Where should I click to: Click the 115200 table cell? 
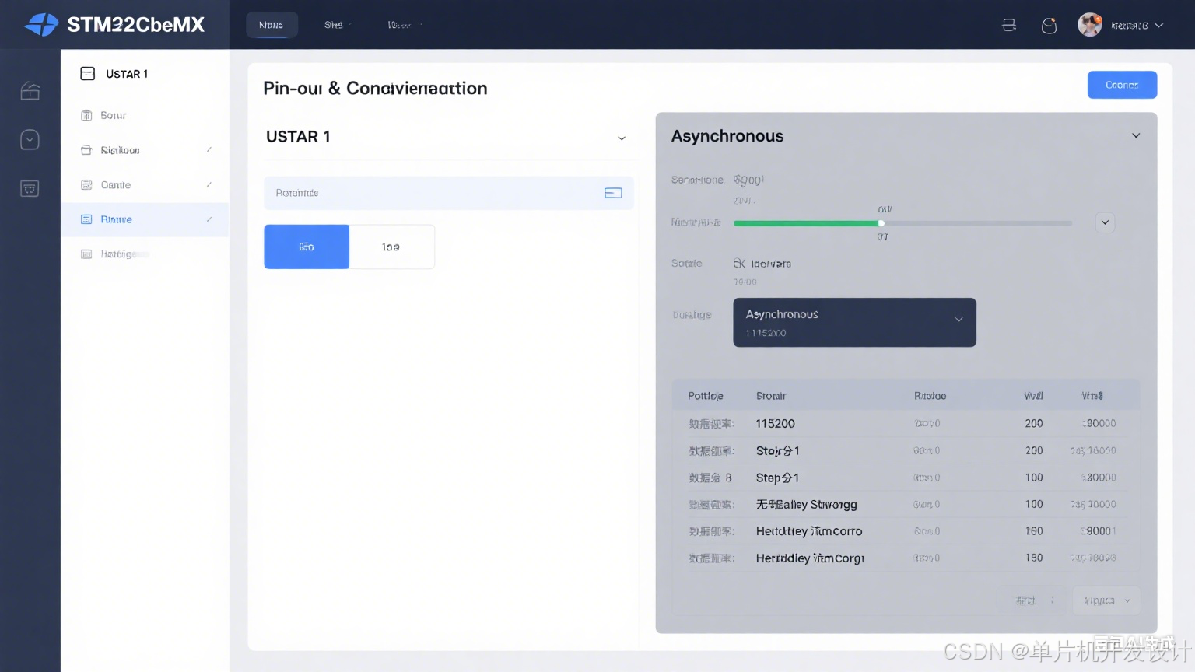(776, 424)
